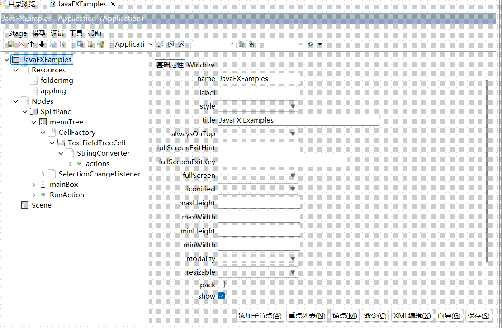Viewport: 502px width, 328px height.
Task: Click the name input field
Action: pyautogui.click(x=259, y=78)
